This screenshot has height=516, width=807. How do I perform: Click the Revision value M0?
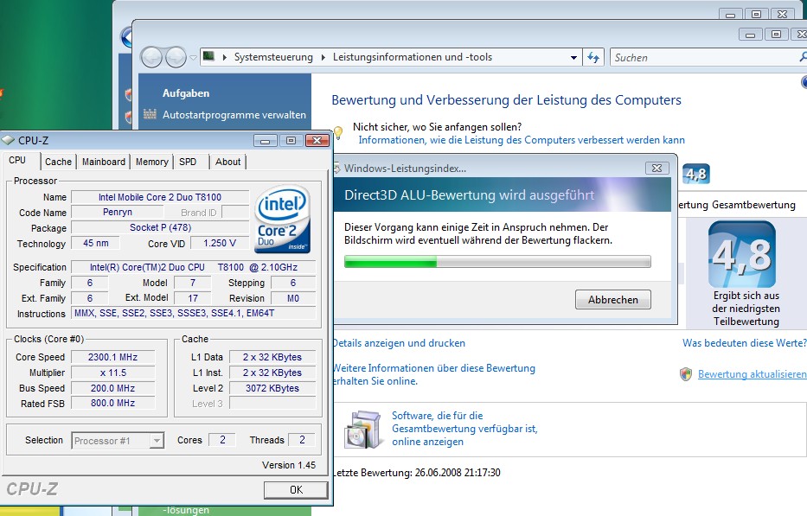tap(293, 298)
